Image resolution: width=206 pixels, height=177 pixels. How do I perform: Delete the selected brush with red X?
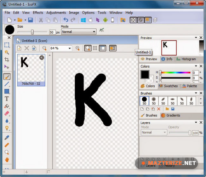point(159,109)
